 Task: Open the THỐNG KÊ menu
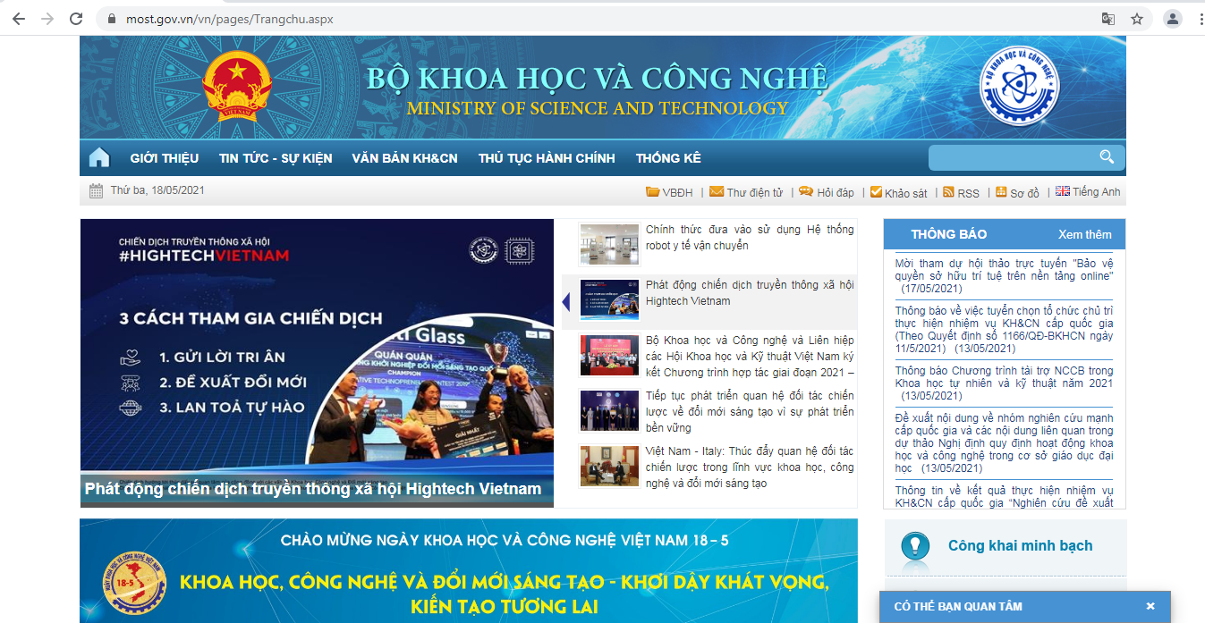[x=668, y=158]
